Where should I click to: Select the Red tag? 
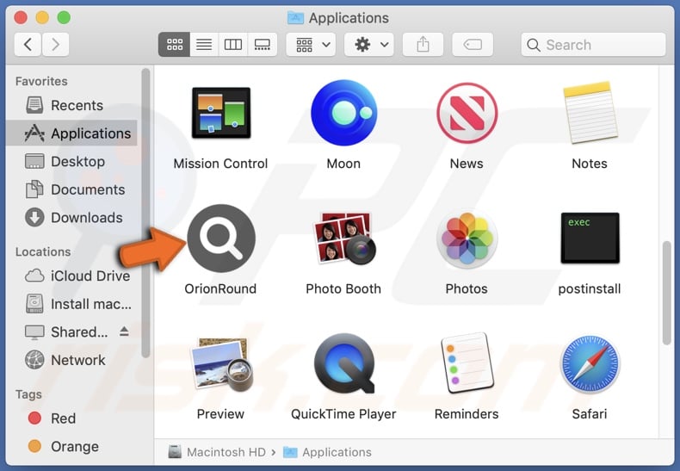(x=72, y=418)
